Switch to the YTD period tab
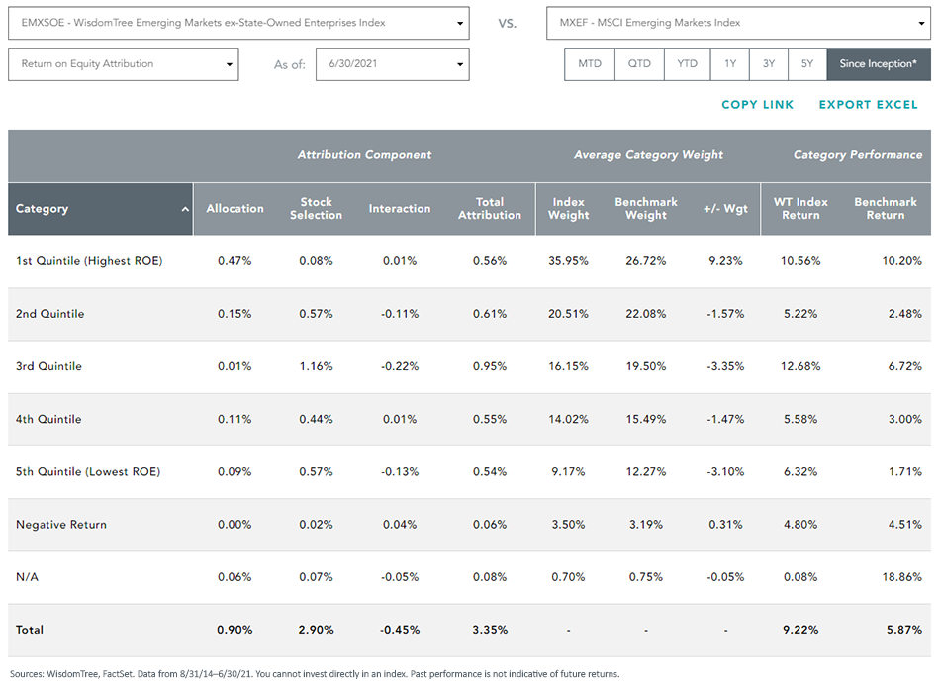 pyautogui.click(x=687, y=64)
